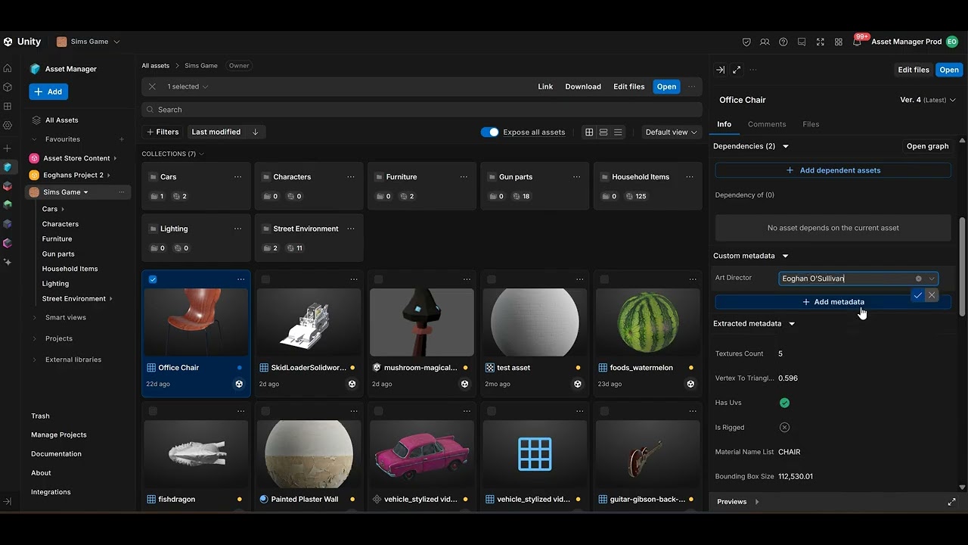
Task: Expand Previews panel to fullscreen icon
Action: coord(951,502)
